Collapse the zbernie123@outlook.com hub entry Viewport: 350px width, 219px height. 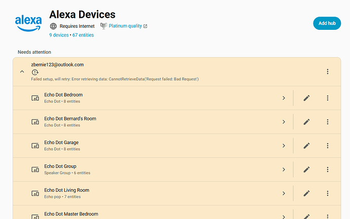click(x=22, y=72)
